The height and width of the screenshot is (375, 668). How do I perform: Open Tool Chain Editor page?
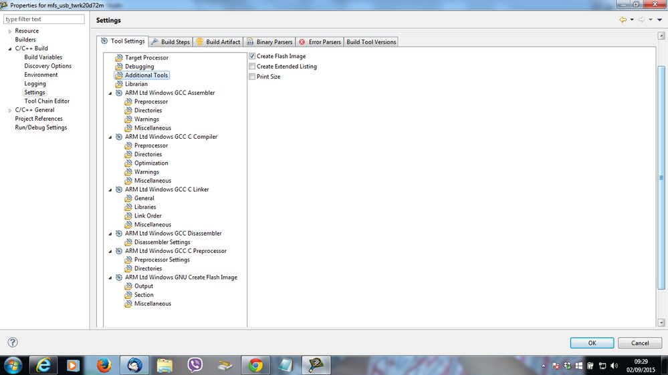(x=47, y=101)
